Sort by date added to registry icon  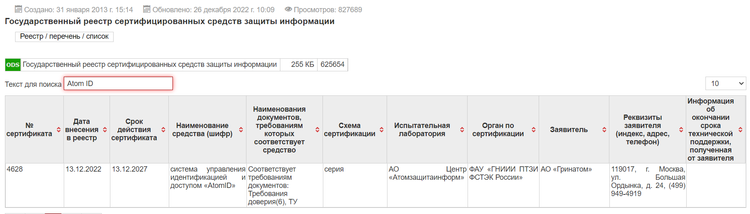105,130
